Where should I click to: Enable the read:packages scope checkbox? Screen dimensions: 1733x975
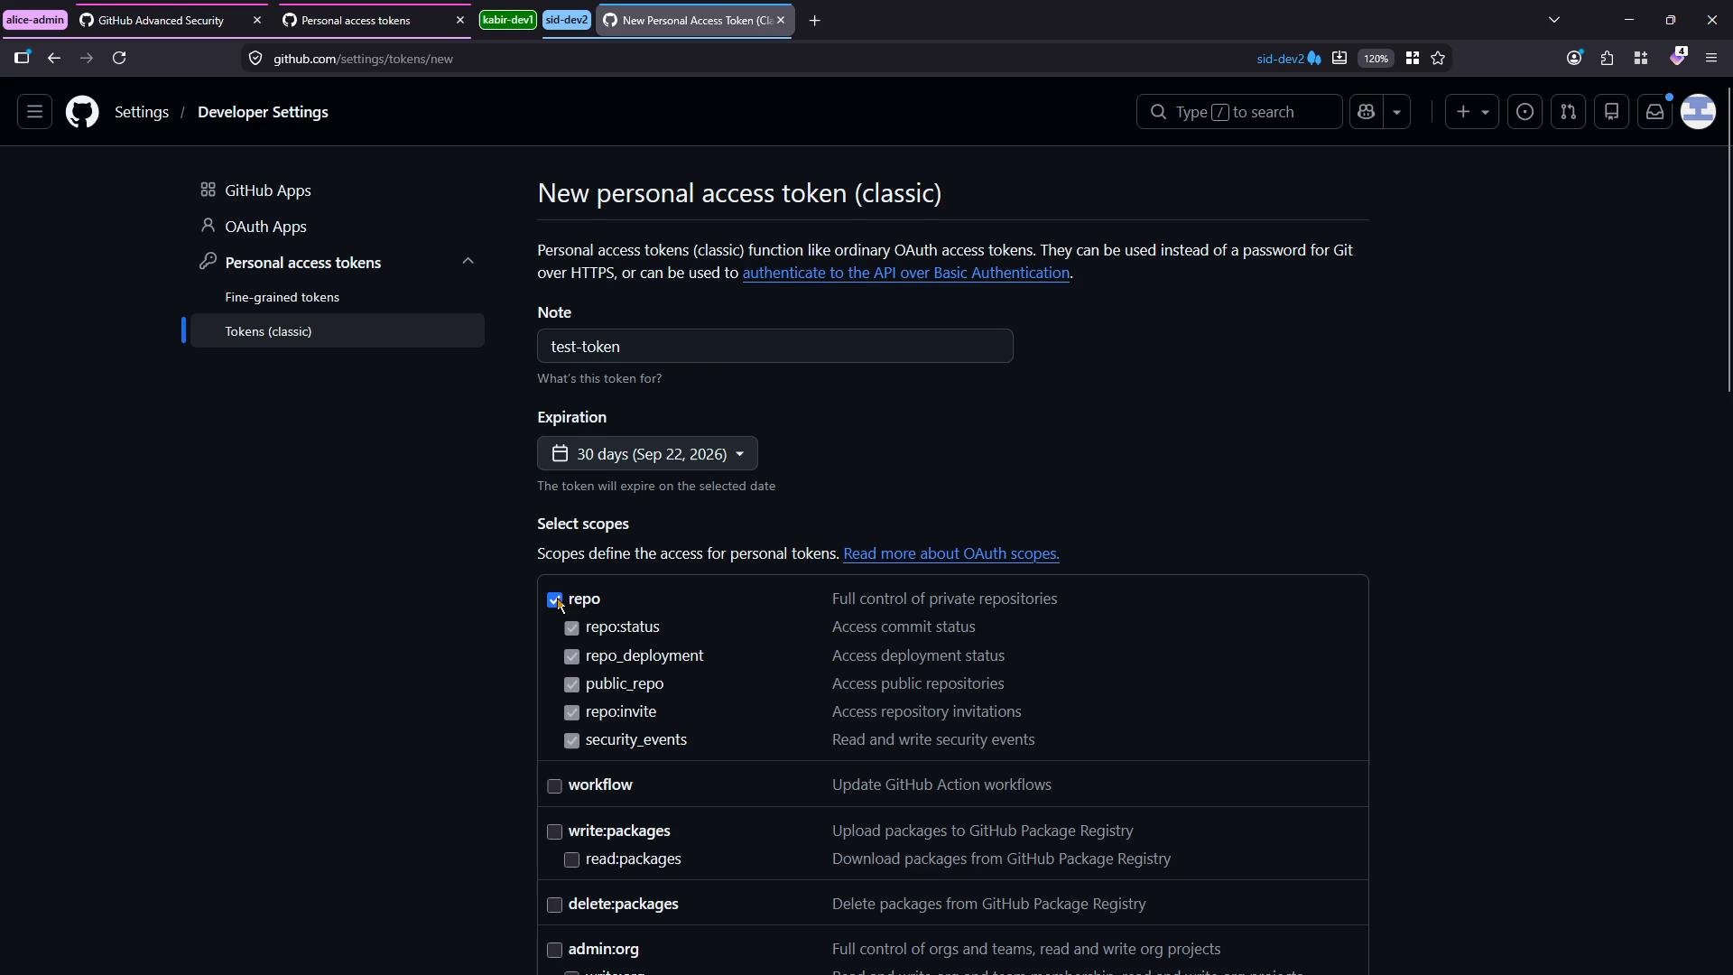[571, 860]
